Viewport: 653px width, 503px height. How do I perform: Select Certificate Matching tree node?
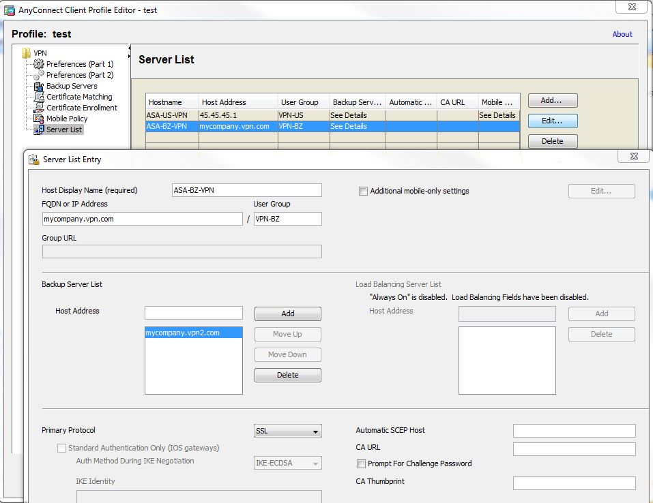(x=79, y=97)
